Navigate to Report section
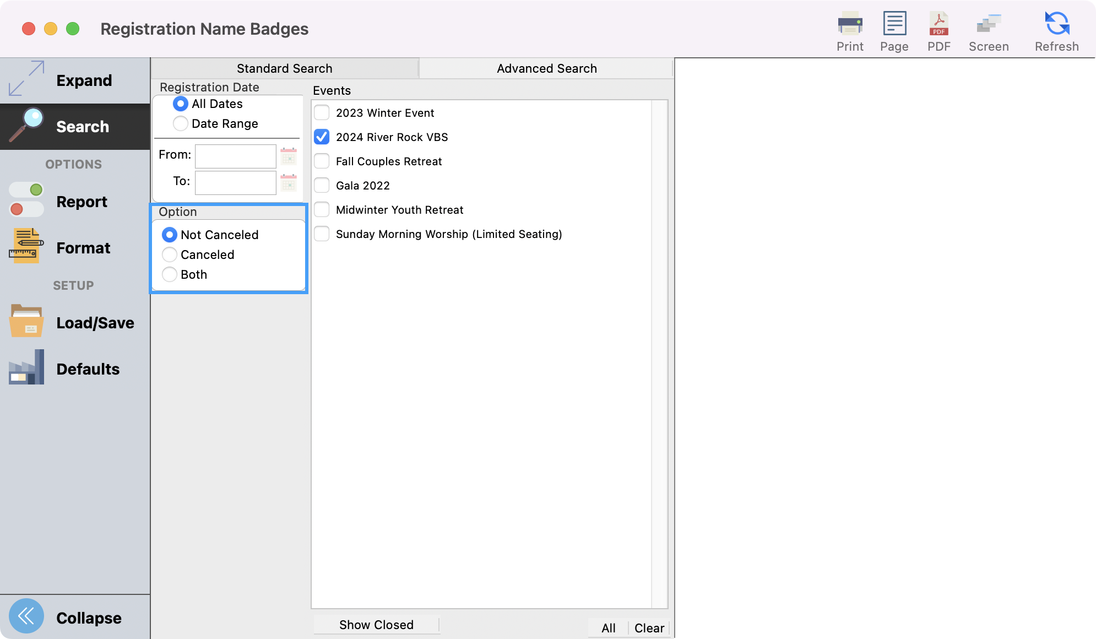Screen dimensions: 1096x639 tap(82, 202)
